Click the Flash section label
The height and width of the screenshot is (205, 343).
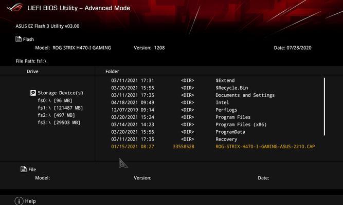tap(28, 39)
